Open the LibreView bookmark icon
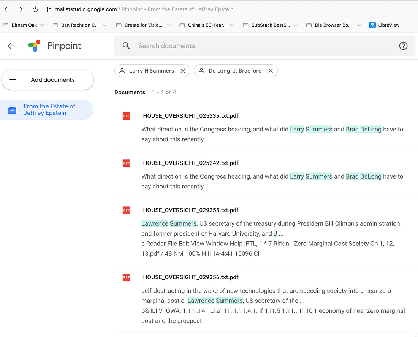 [372, 25]
